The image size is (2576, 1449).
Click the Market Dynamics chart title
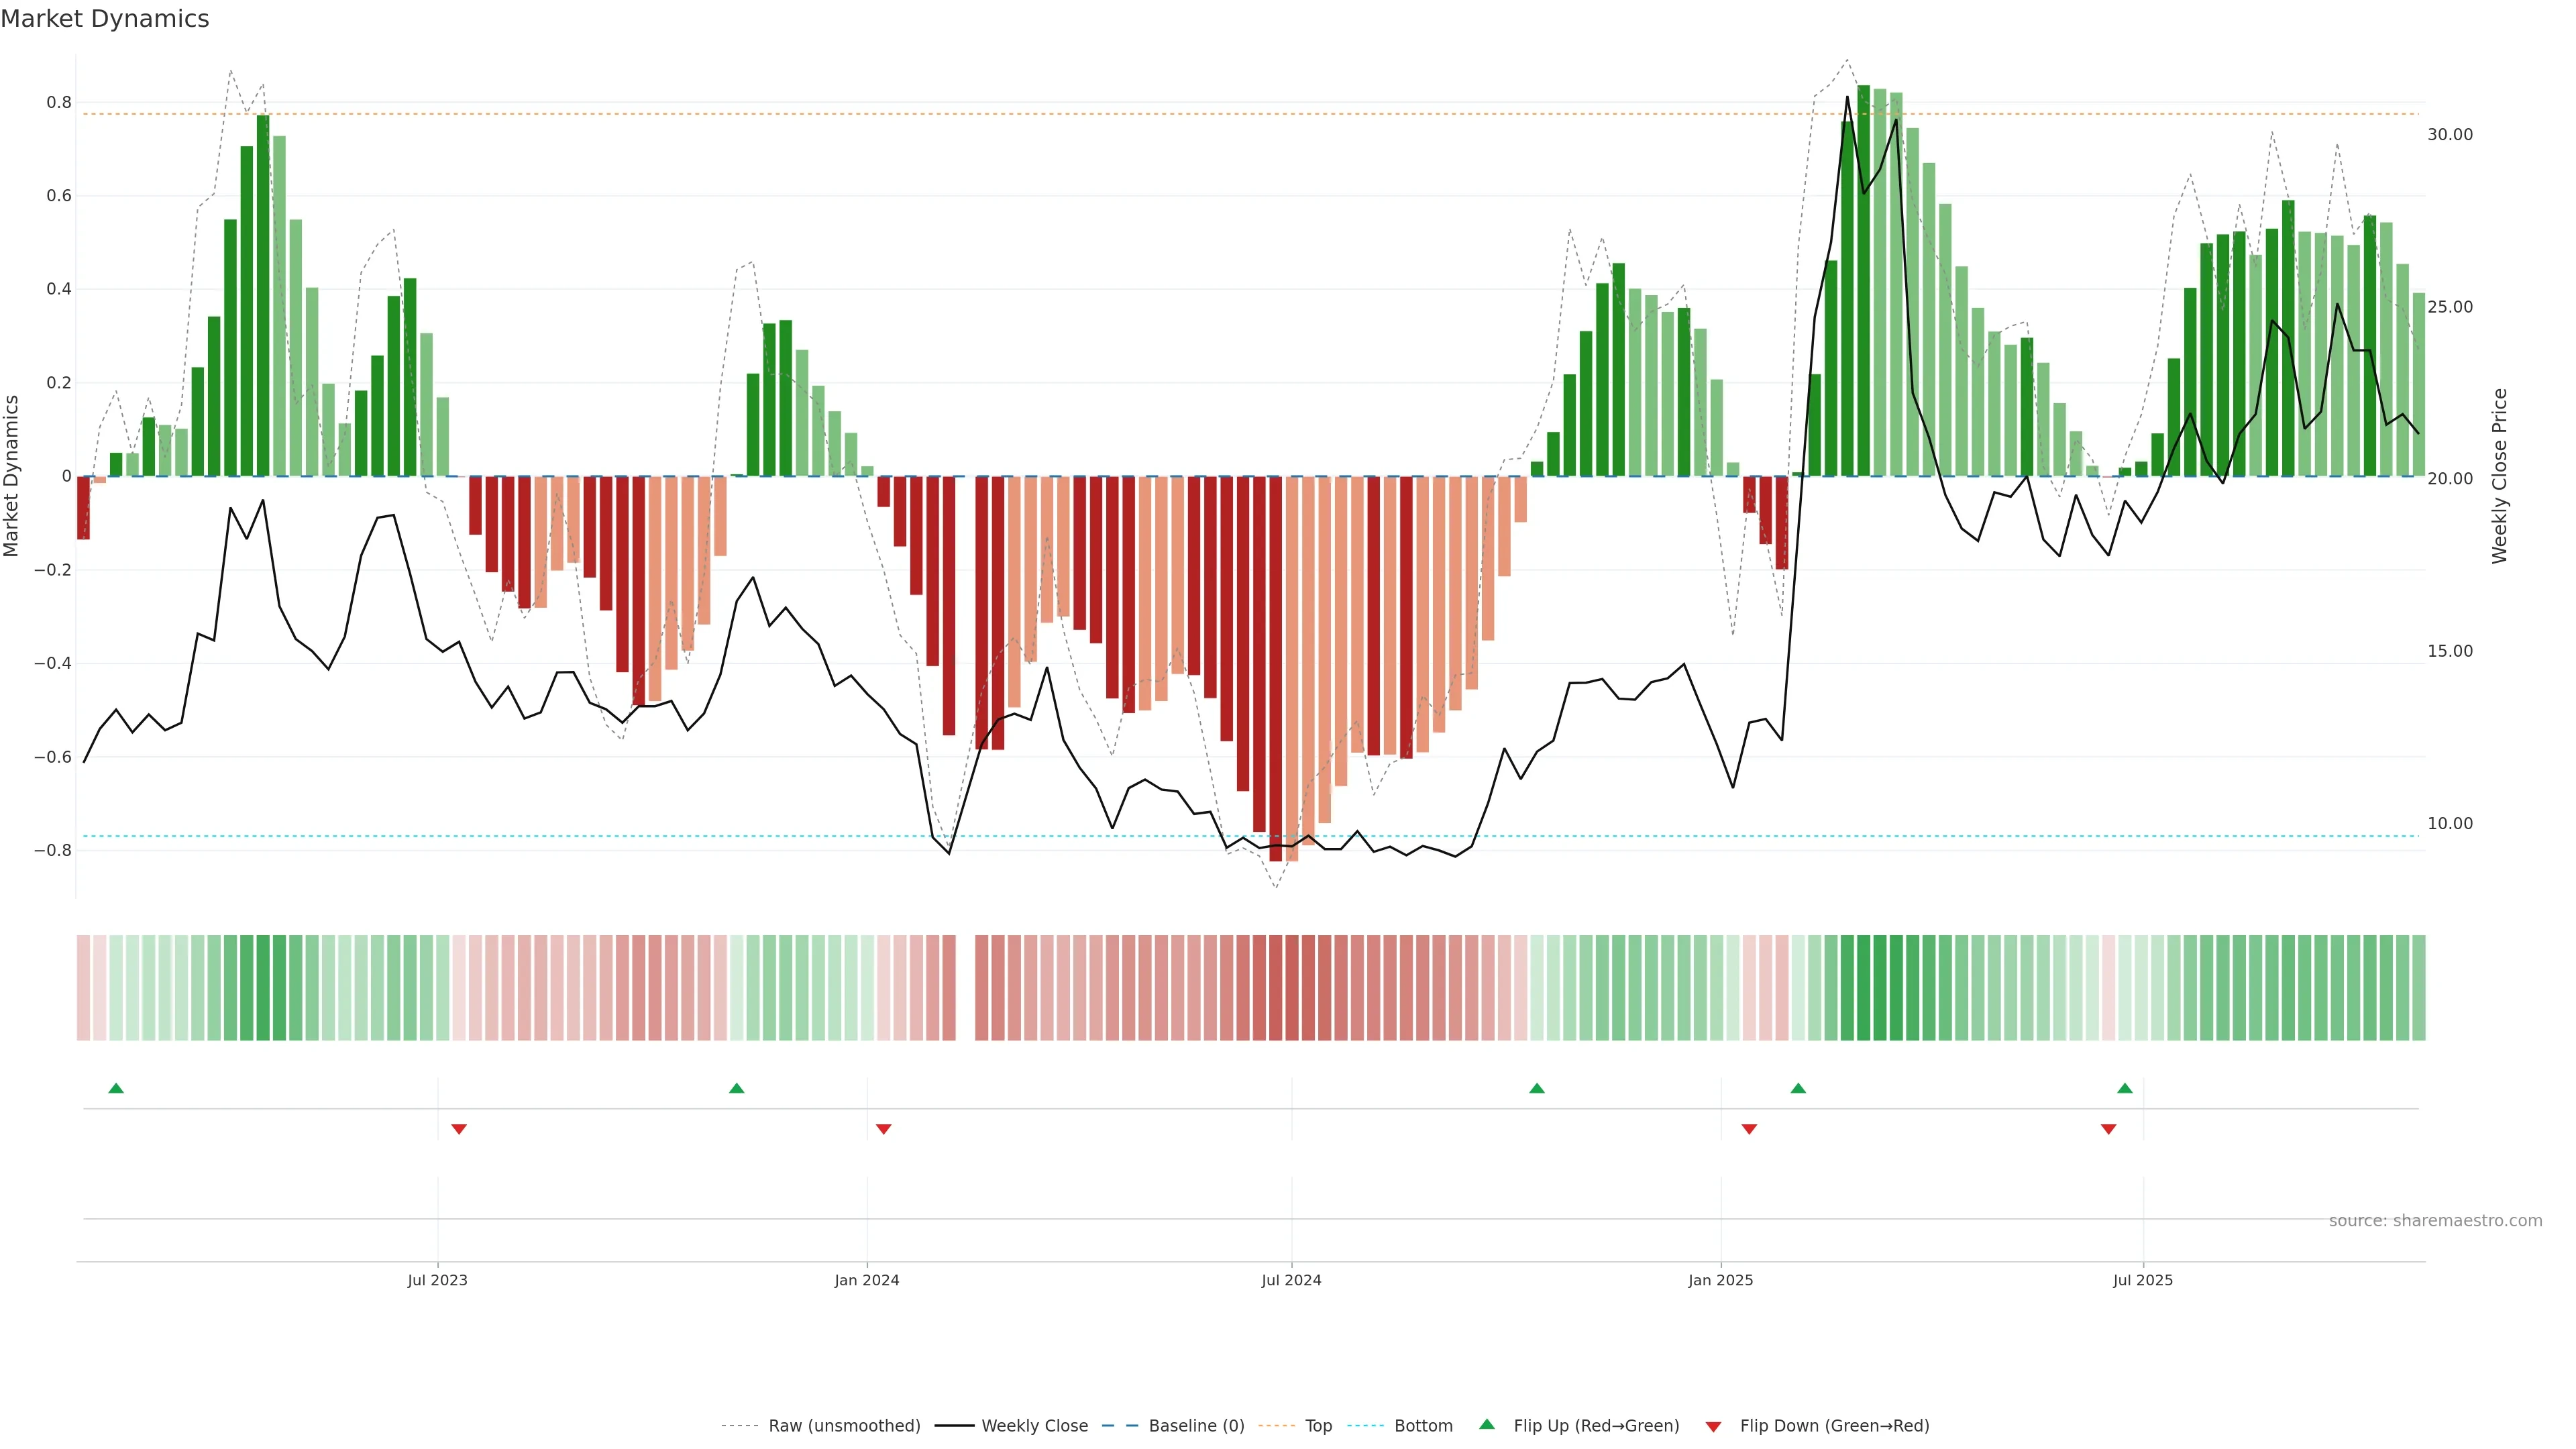[105, 19]
